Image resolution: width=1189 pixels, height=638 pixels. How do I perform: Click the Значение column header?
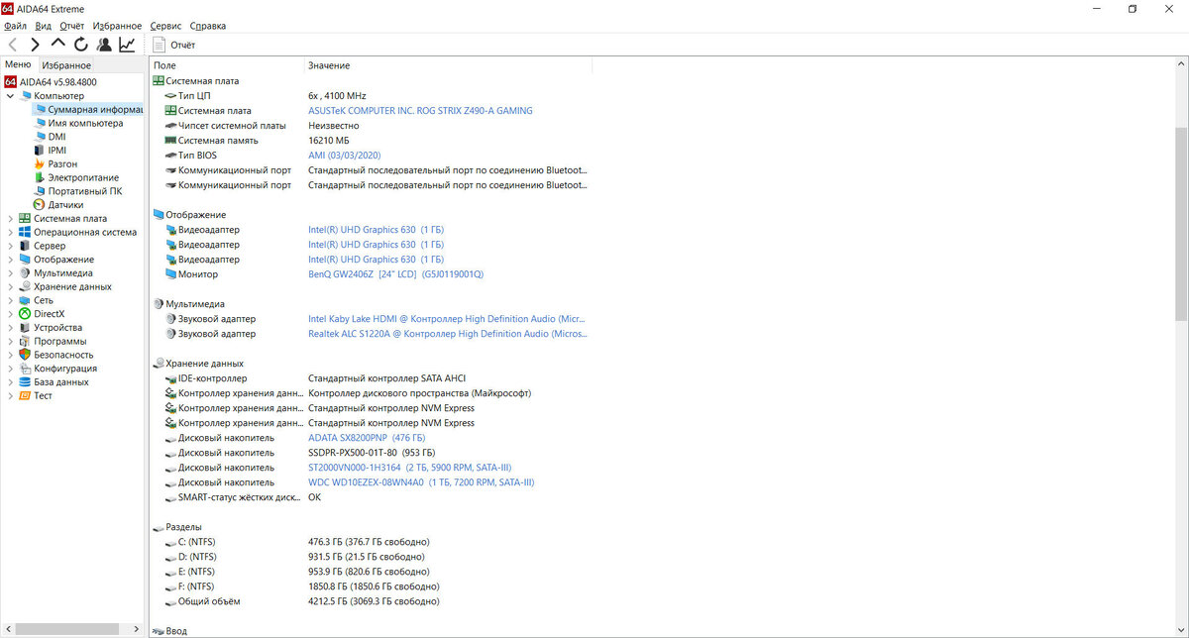(448, 65)
